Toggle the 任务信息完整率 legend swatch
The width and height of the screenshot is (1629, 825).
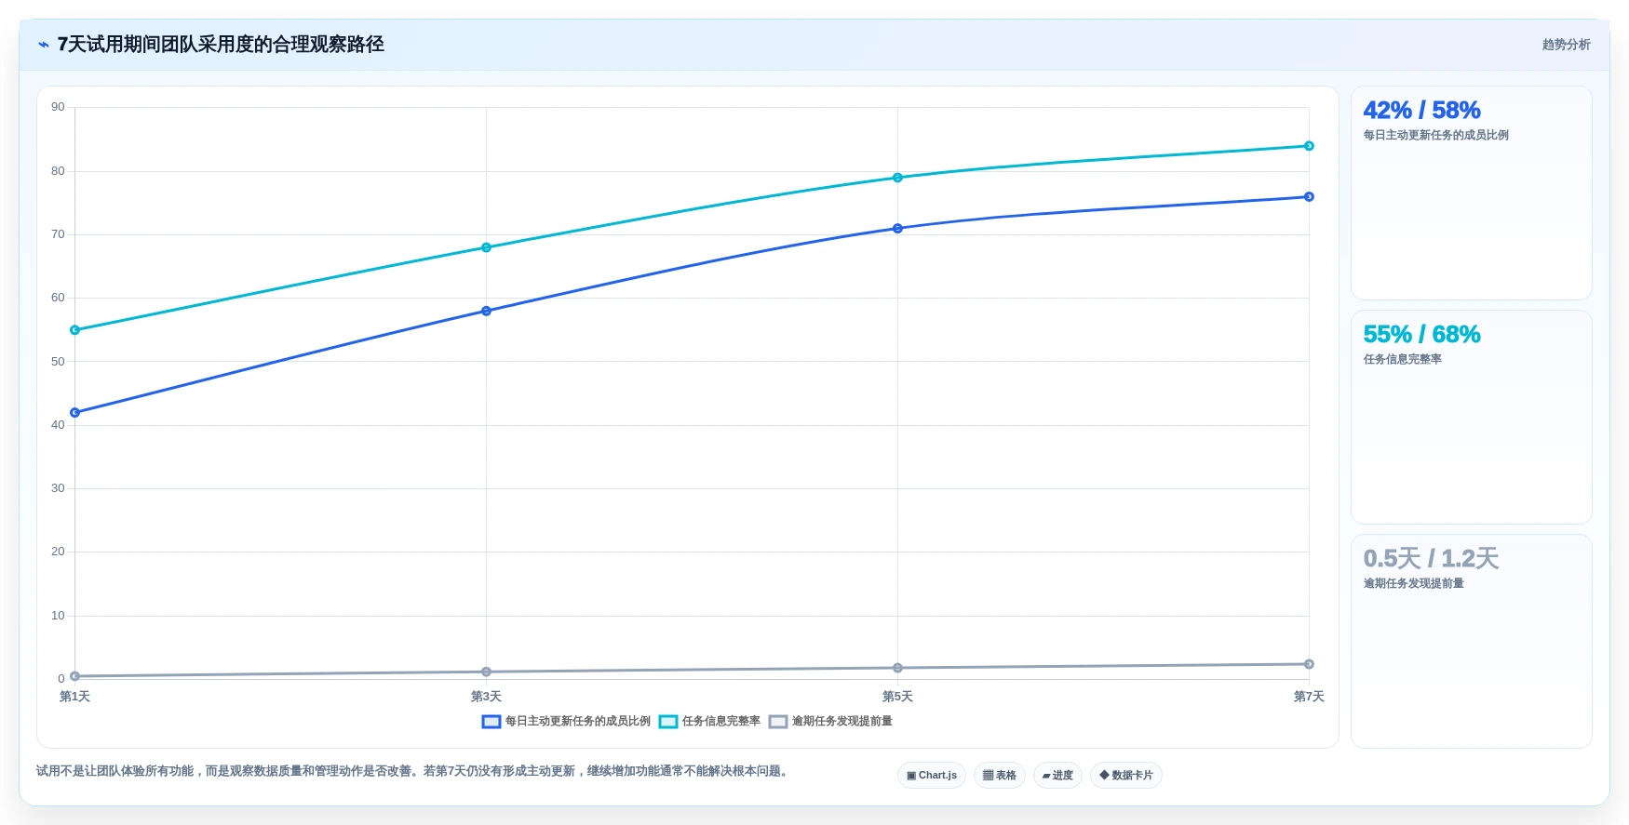click(x=668, y=722)
